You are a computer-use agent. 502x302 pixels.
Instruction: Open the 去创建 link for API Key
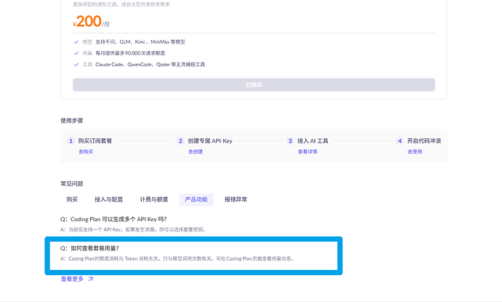click(195, 151)
